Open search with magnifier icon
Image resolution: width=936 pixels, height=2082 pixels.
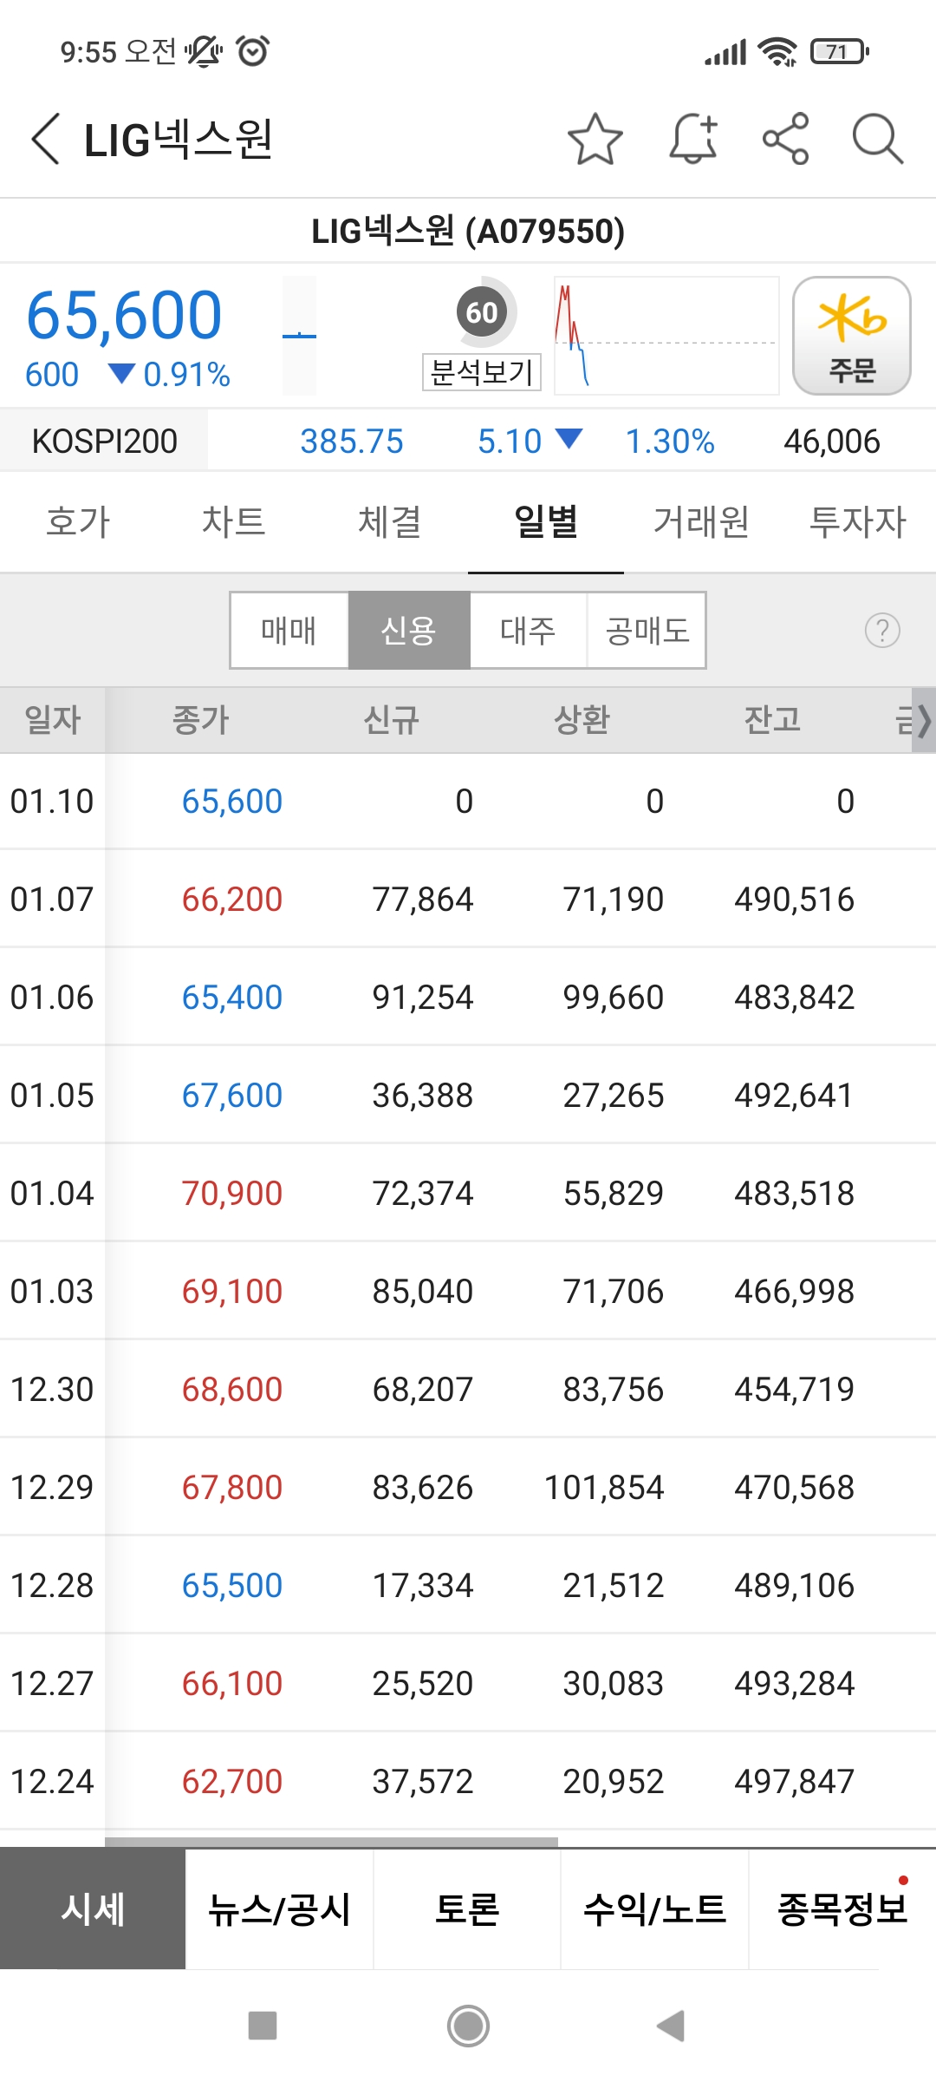coord(878,139)
